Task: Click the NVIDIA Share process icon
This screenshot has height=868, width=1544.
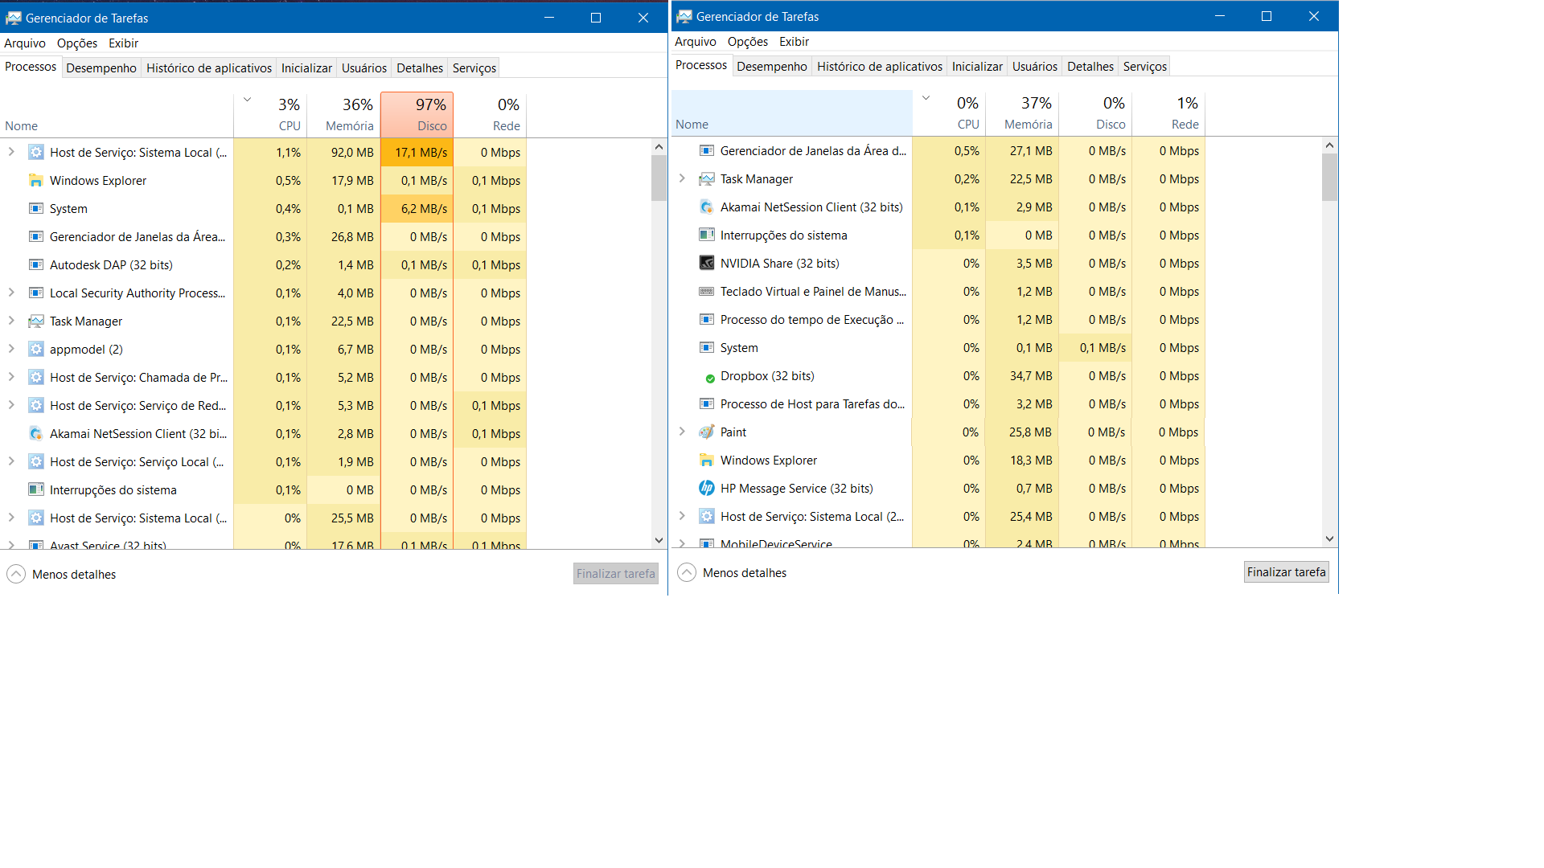Action: pyautogui.click(x=707, y=263)
